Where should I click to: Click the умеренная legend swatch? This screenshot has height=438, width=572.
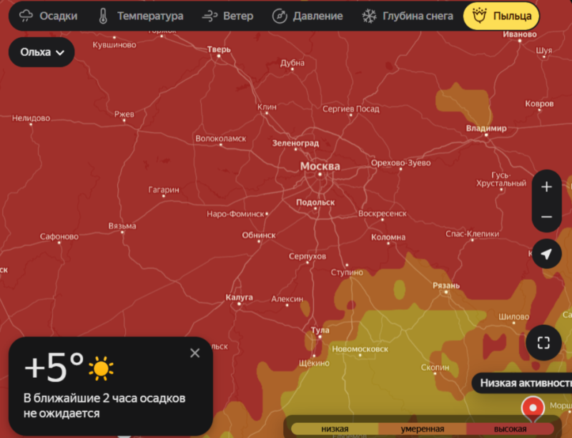[x=422, y=429]
